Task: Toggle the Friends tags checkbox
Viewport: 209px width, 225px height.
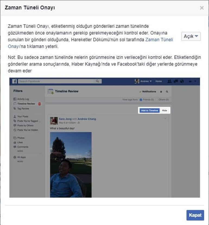Action: click(141, 100)
